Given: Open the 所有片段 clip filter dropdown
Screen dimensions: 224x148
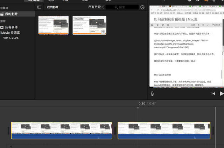Looking at the screenshot, I should 96,7.
